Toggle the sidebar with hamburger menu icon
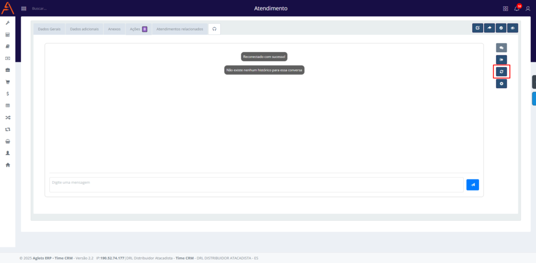This screenshot has height=263, width=536. [24, 8]
